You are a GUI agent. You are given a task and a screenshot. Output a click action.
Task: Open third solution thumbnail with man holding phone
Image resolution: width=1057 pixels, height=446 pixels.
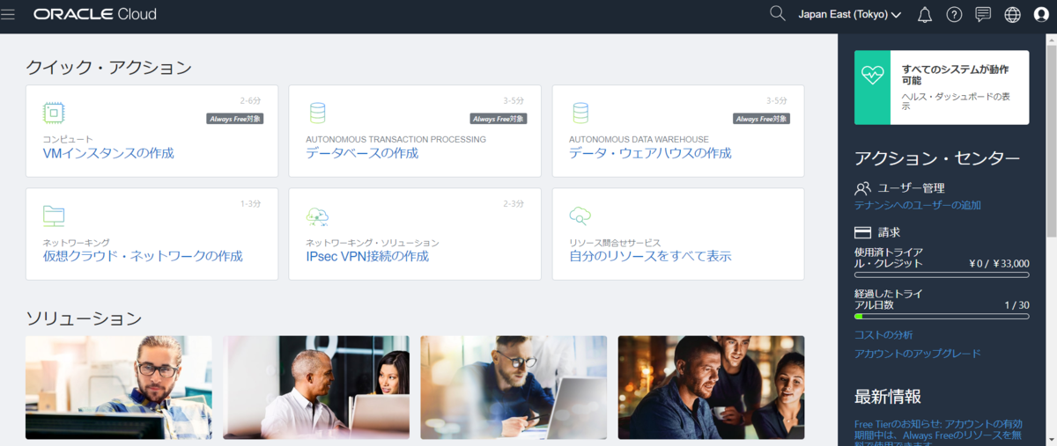click(x=514, y=388)
